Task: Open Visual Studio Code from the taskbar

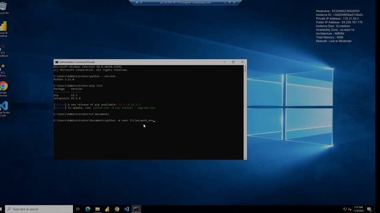Action: [126, 209]
